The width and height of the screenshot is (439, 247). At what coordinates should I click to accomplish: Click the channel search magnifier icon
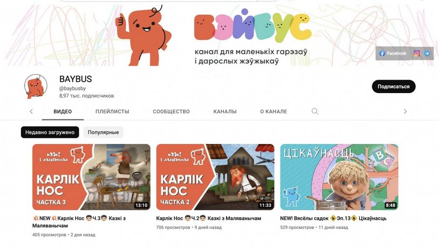pyautogui.click(x=315, y=112)
